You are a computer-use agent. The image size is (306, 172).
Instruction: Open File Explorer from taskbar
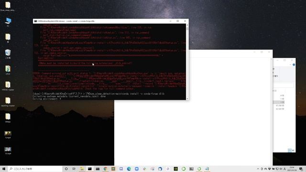pos(82,169)
